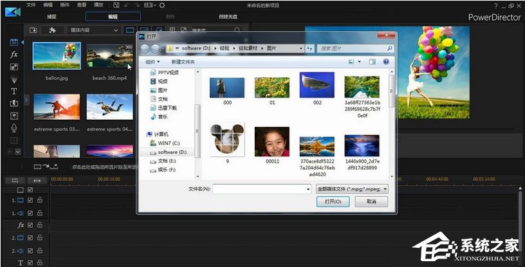Click the 打开(O) Open button

tap(333, 201)
